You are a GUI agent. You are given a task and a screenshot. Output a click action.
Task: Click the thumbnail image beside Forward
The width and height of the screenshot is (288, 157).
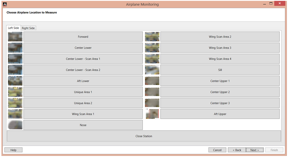(15, 37)
